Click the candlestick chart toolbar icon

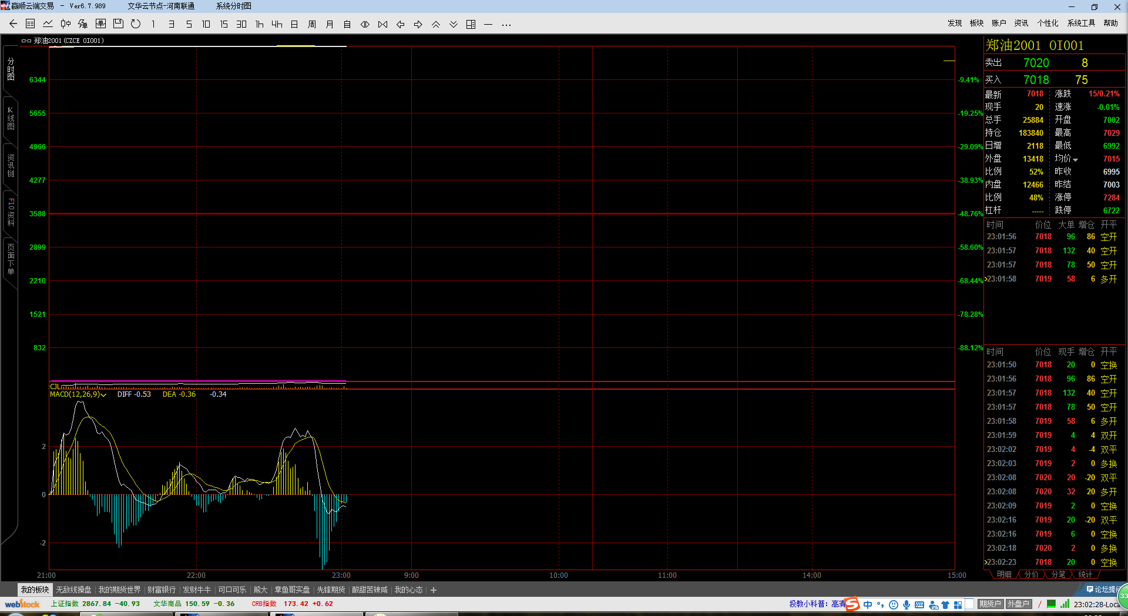coord(65,24)
